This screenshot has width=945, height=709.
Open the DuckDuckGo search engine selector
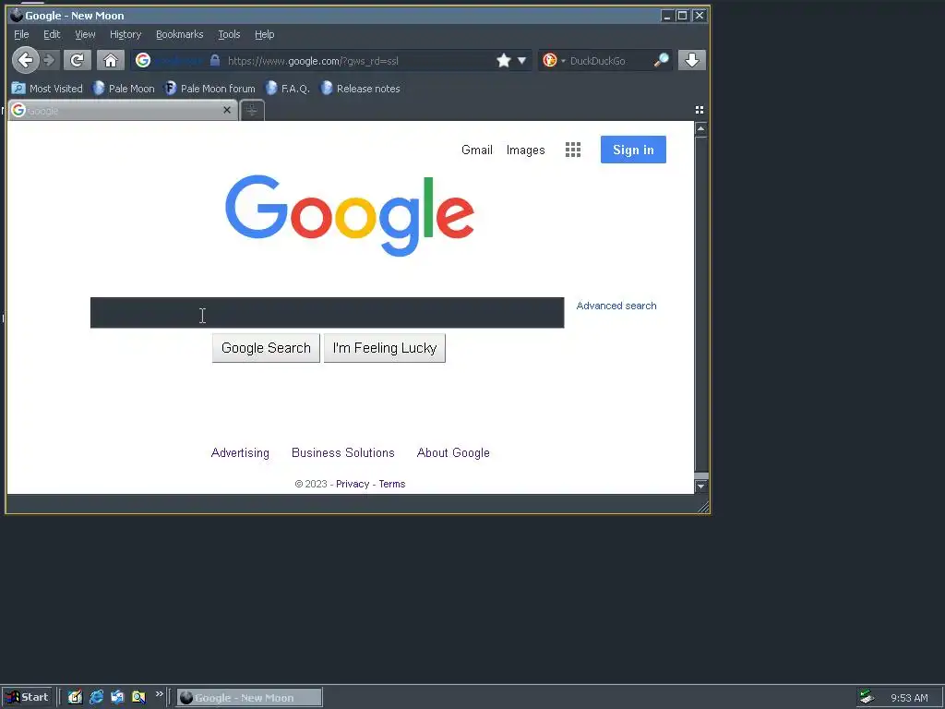click(x=554, y=60)
